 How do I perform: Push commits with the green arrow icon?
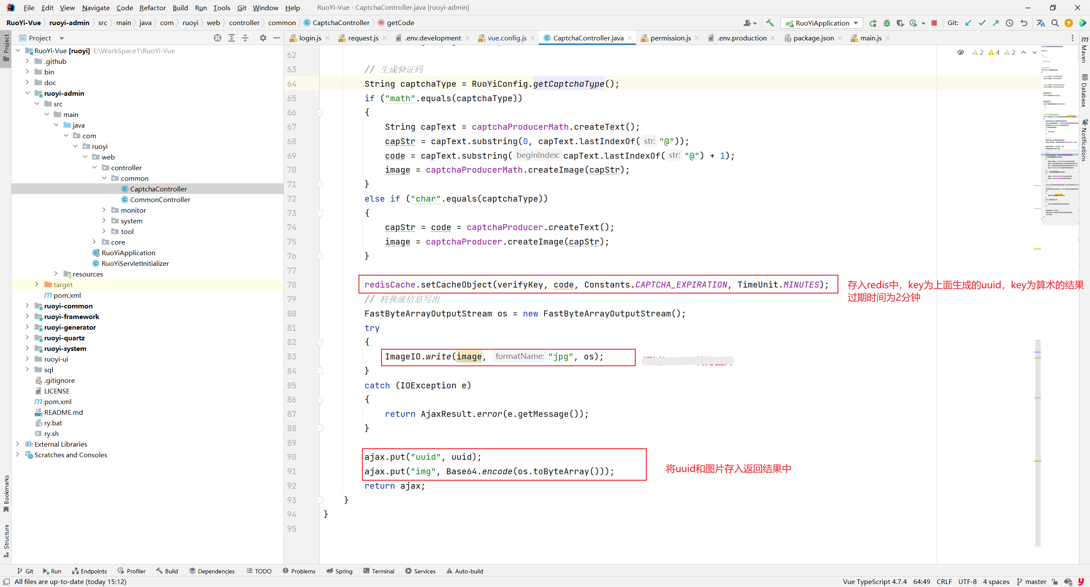(x=995, y=23)
